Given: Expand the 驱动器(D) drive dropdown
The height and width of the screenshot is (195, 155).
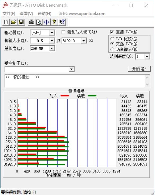Looking at the screenshot, I should coord(52,33).
